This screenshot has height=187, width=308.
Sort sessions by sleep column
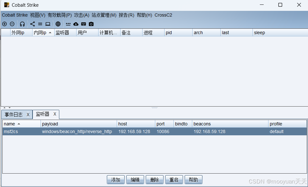pos(280,33)
